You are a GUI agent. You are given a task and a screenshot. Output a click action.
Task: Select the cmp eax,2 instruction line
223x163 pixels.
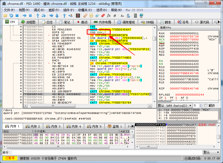tap(98, 32)
